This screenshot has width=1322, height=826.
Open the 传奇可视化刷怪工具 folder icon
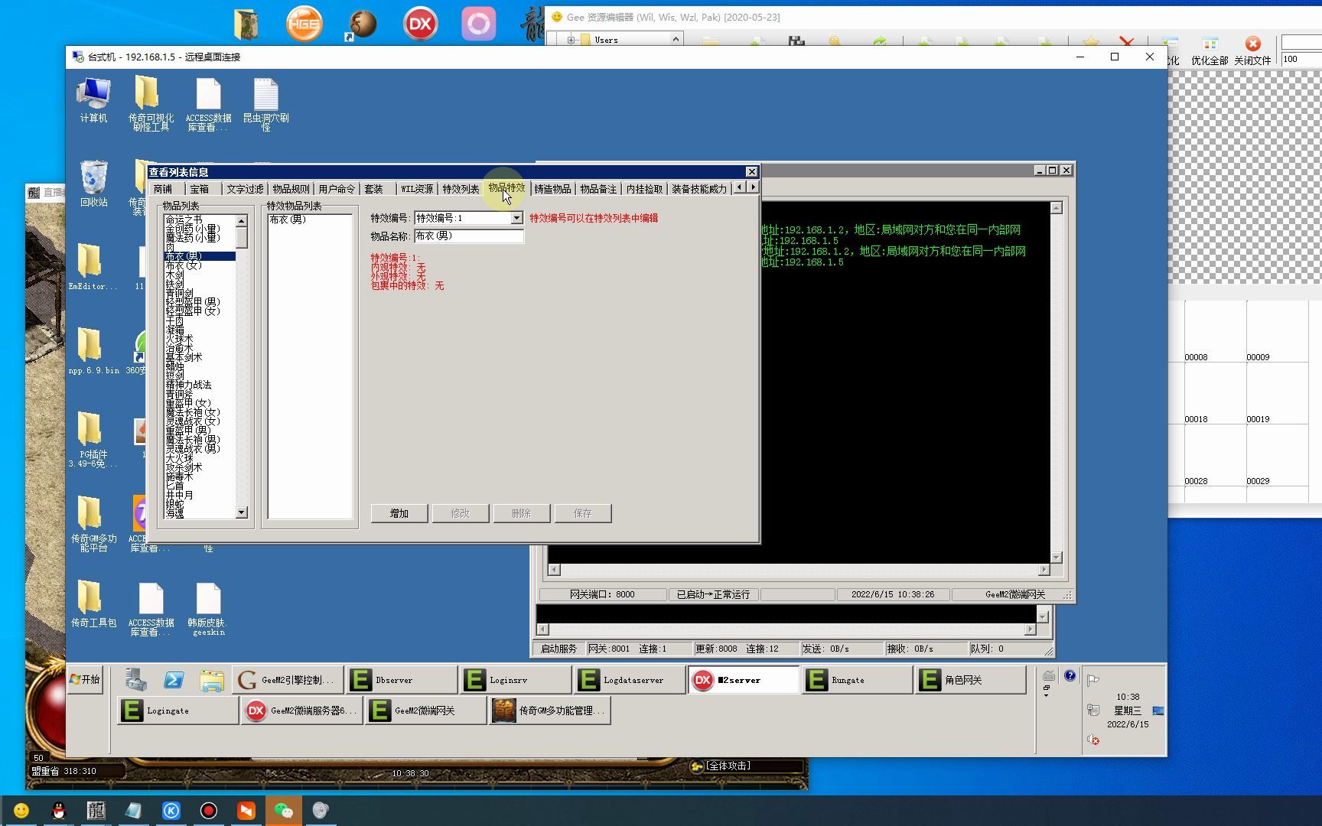pyautogui.click(x=151, y=104)
